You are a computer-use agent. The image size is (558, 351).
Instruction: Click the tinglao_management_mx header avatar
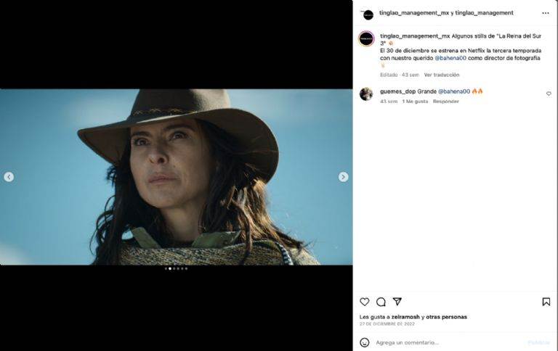(368, 14)
